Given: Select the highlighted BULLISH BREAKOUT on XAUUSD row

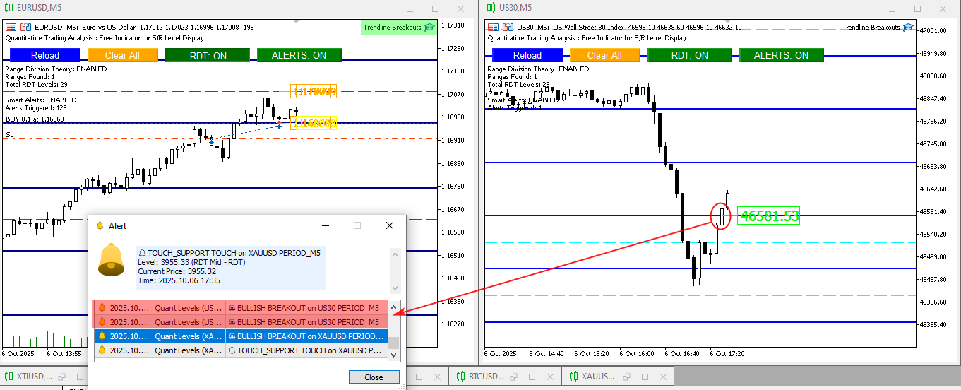Looking at the screenshot, I should [x=241, y=336].
